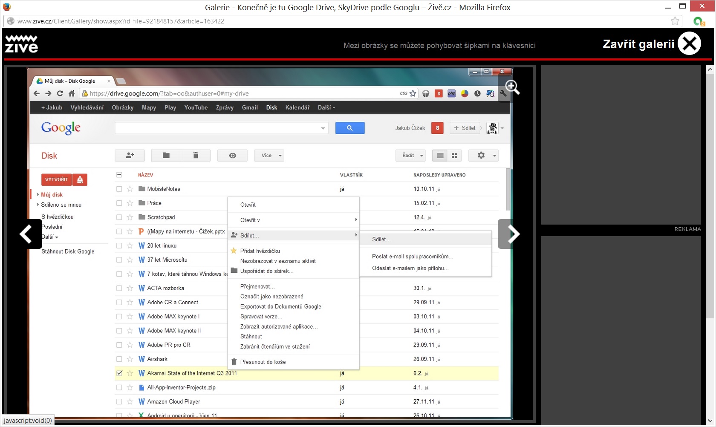Click the Chrome reload icon in the screenshot
Image resolution: width=716 pixels, height=427 pixels.
point(60,93)
